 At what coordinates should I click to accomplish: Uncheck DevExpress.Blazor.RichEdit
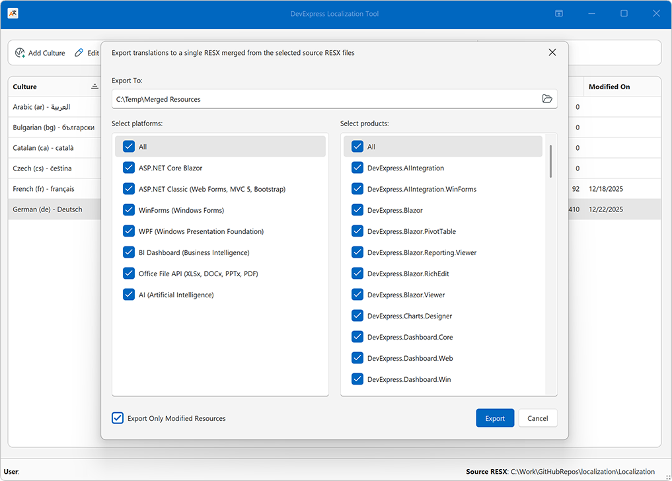[357, 273]
